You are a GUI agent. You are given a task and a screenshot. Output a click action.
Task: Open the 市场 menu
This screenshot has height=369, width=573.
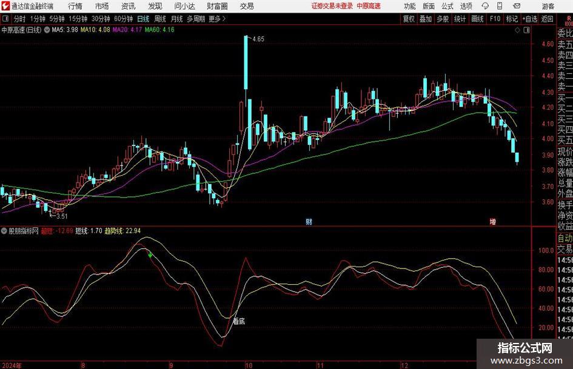tap(102, 6)
